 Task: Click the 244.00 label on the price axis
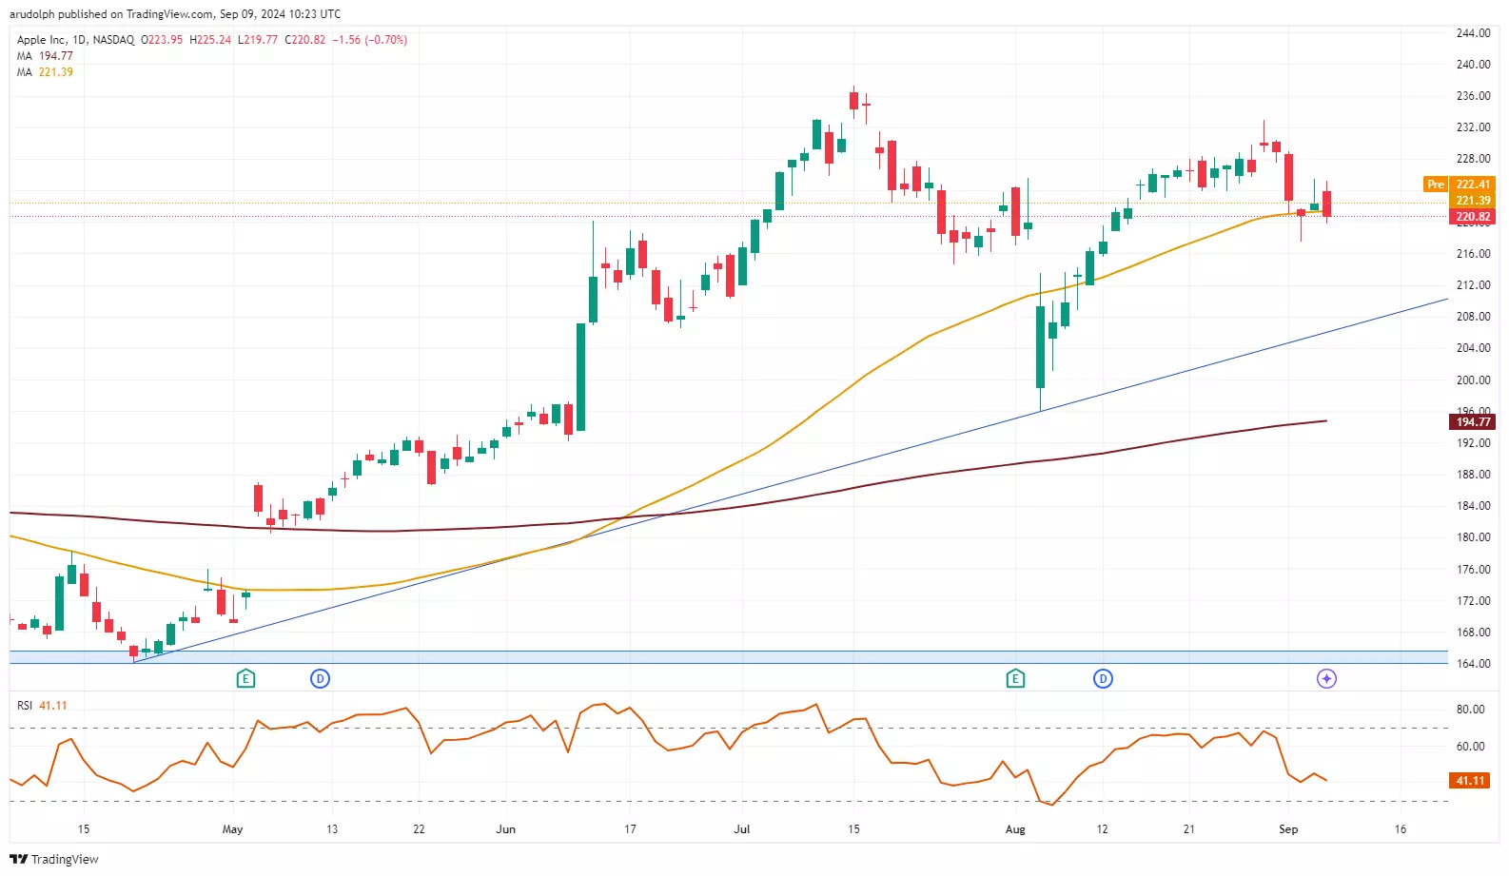1473,33
